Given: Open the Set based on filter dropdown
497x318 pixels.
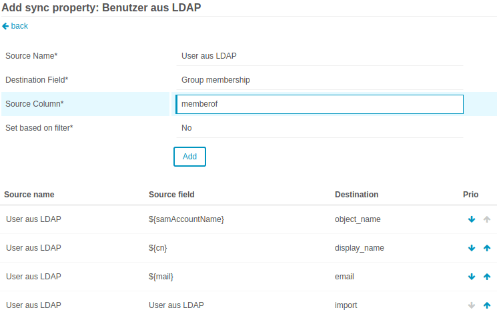Looking at the screenshot, I should (320, 128).
